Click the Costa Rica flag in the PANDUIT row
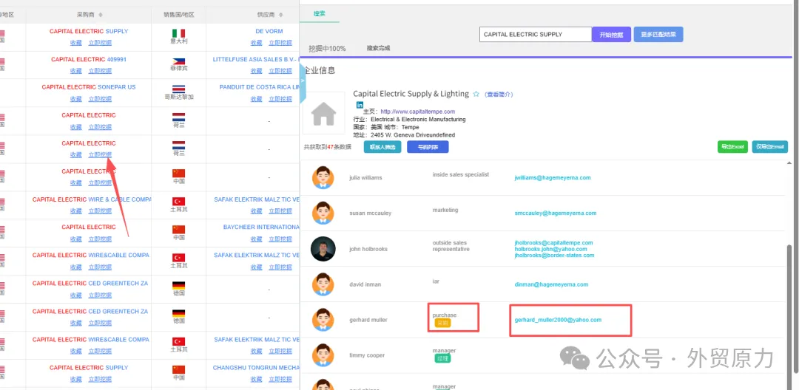This screenshot has height=390, width=799. [178, 89]
